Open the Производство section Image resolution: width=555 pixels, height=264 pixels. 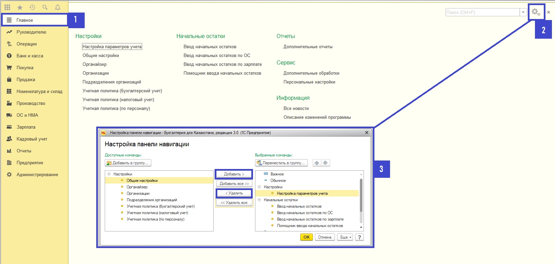(34, 103)
